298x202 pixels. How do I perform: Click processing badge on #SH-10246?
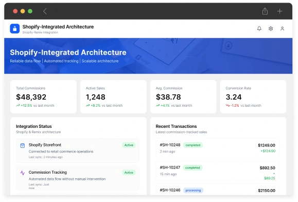[193, 190]
